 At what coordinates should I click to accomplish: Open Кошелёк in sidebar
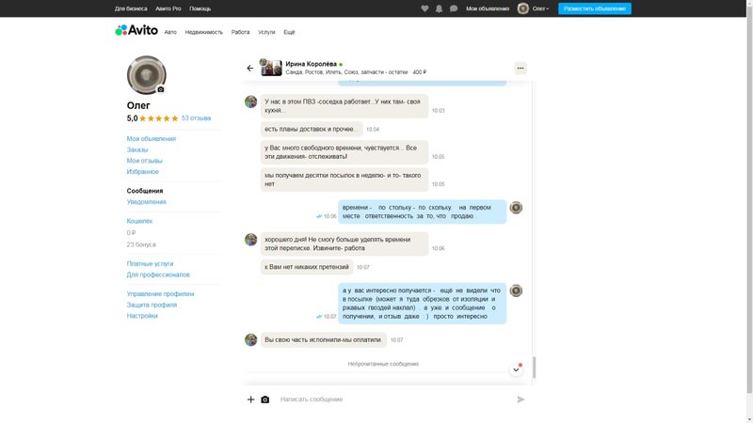coord(139,221)
